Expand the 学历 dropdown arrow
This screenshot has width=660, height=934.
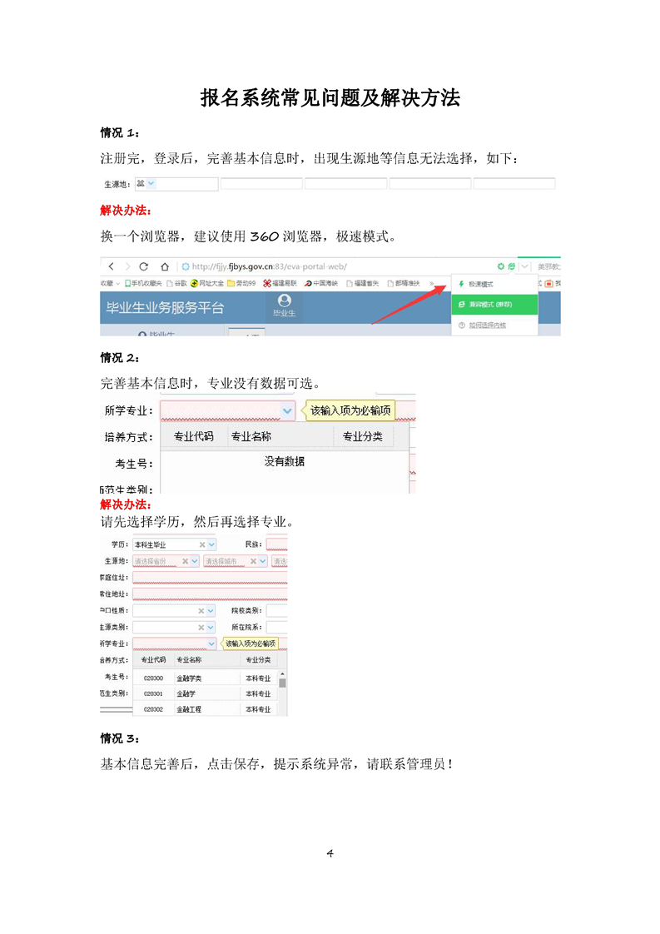[211, 544]
